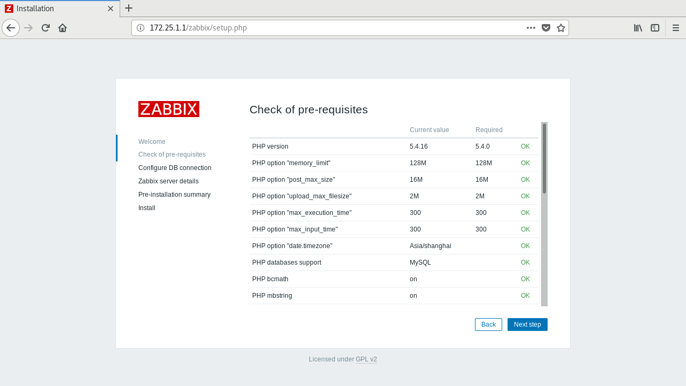Open the GPL v2 license link
The image size is (686, 386).
tap(367, 359)
